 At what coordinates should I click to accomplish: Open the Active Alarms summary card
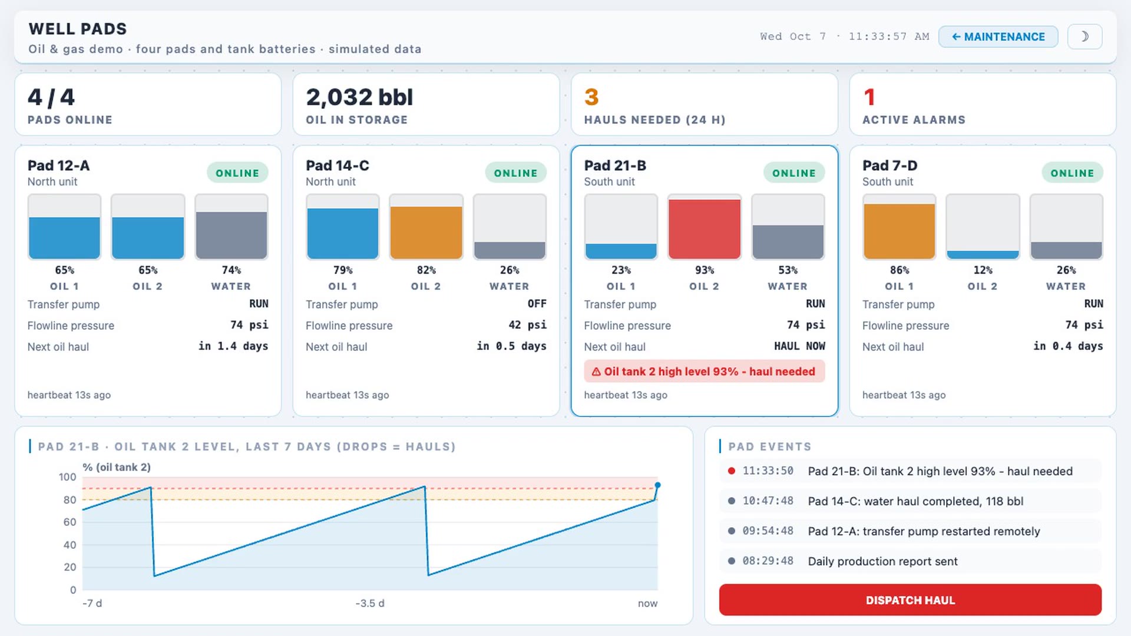(x=983, y=104)
